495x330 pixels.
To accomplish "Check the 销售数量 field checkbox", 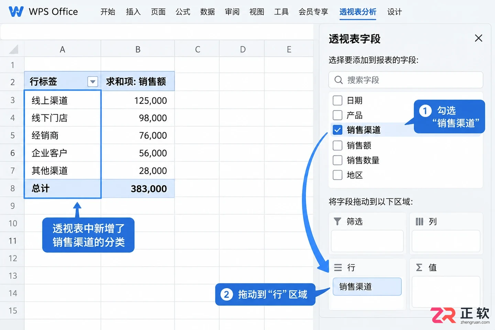I will 338,160.
